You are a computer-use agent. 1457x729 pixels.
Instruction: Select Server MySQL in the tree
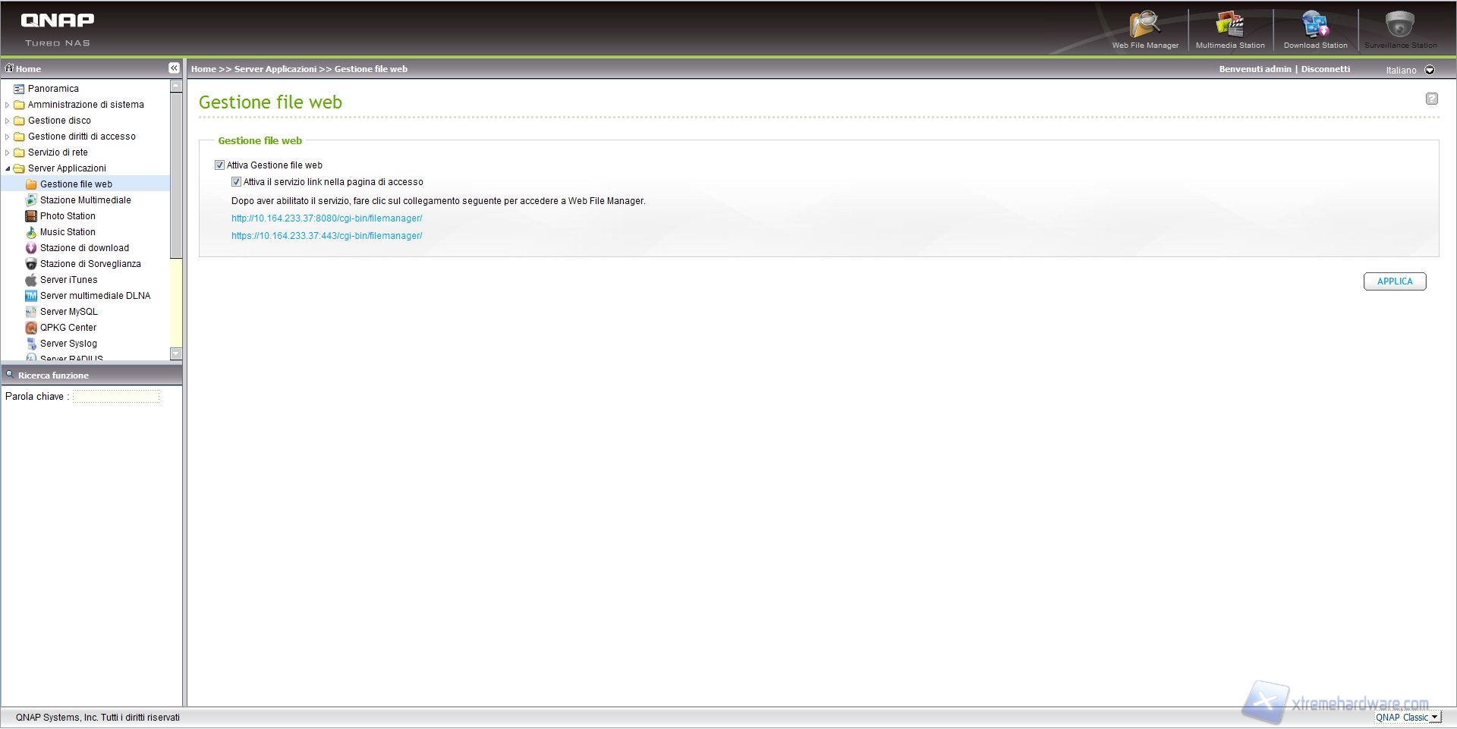coord(68,312)
